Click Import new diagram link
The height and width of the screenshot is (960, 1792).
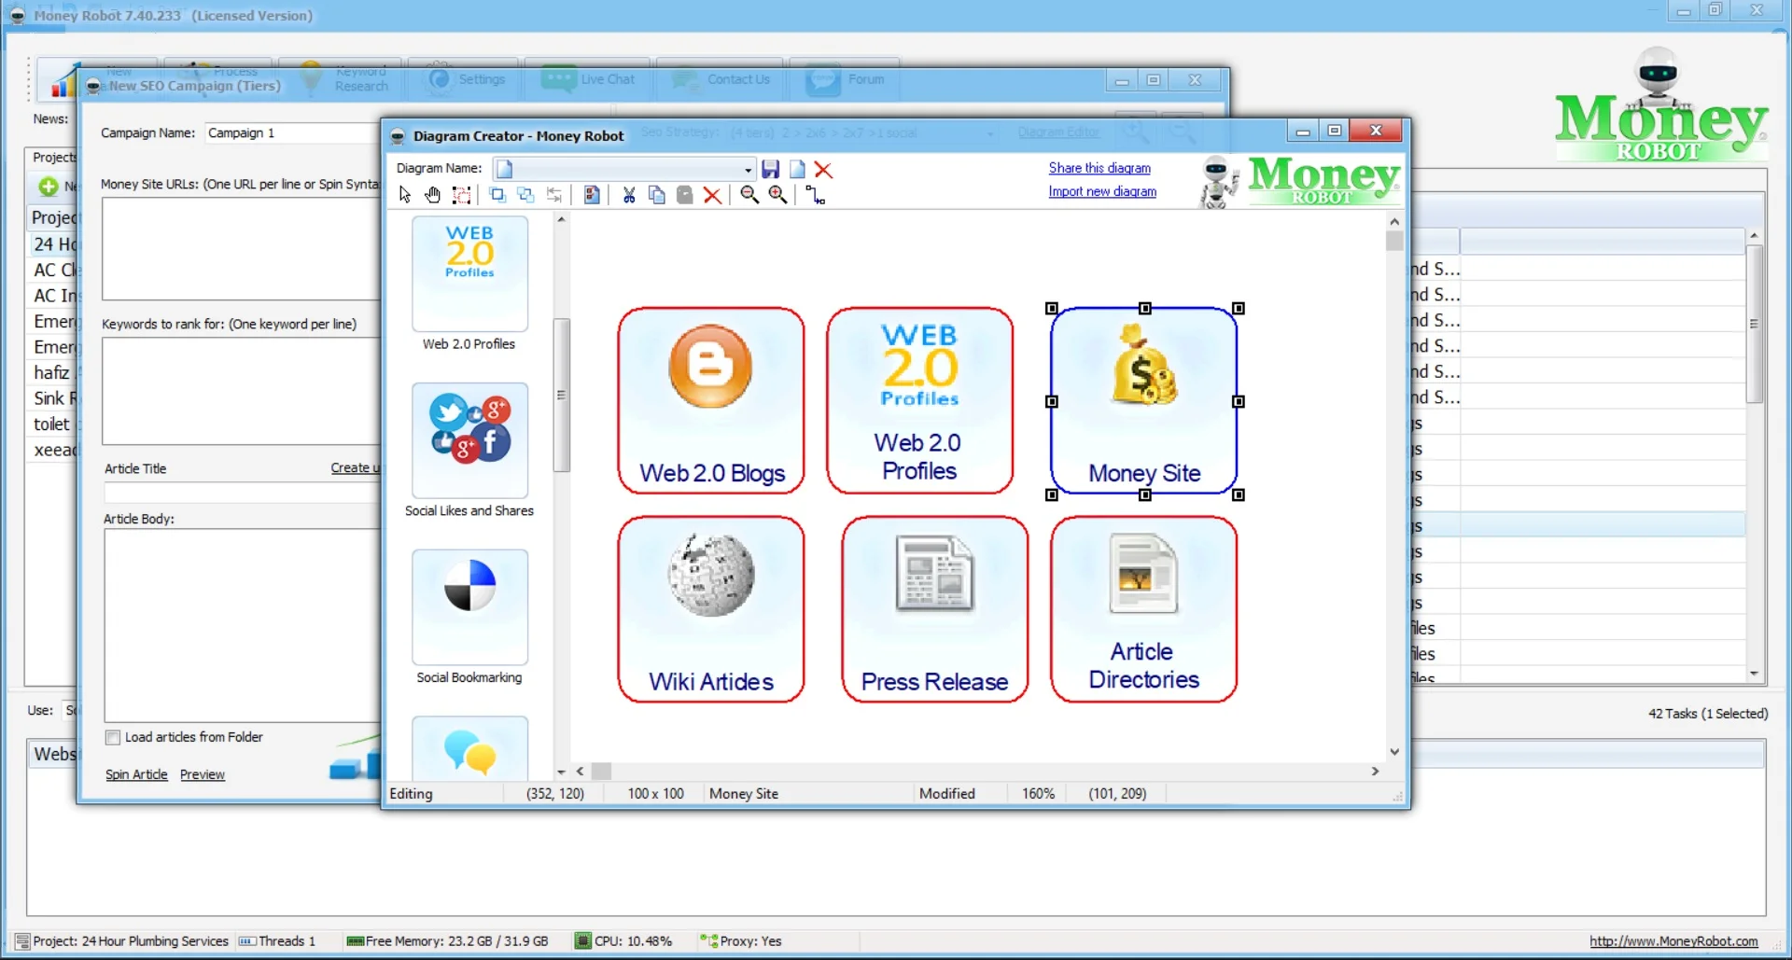point(1102,191)
